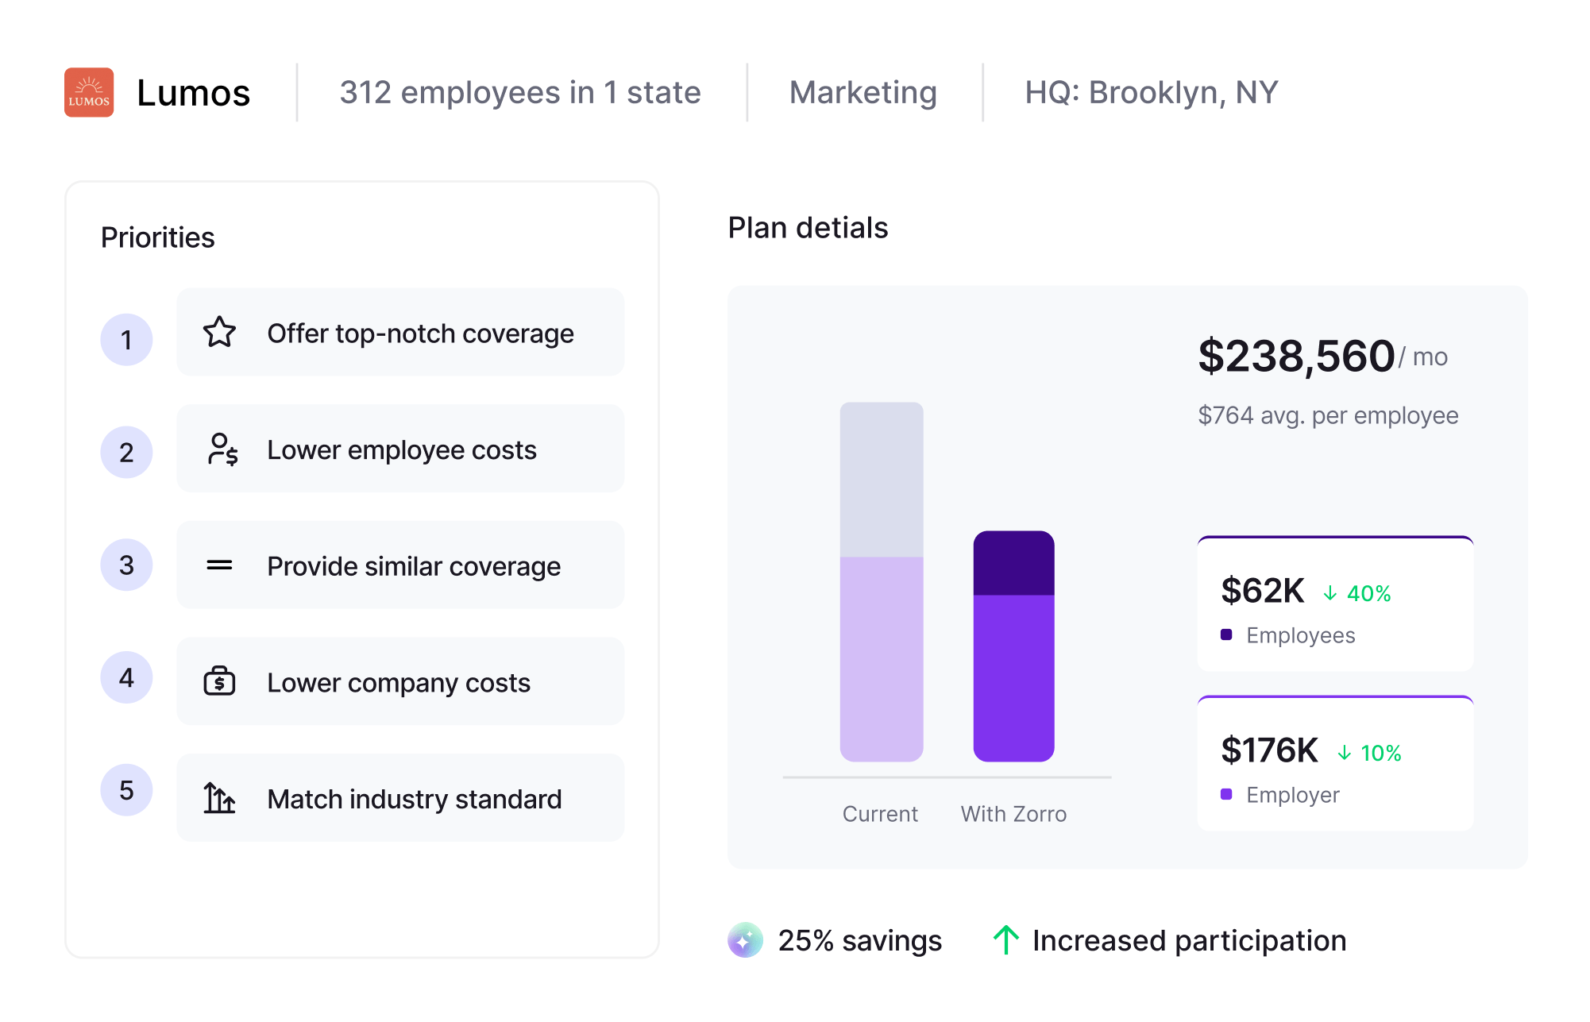Select priority number 1 badge

tap(126, 340)
